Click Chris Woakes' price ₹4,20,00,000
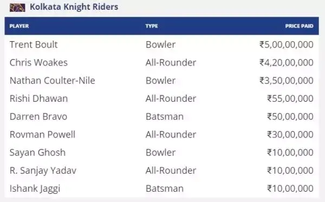This screenshot has width=325, height=202. pyautogui.click(x=286, y=63)
